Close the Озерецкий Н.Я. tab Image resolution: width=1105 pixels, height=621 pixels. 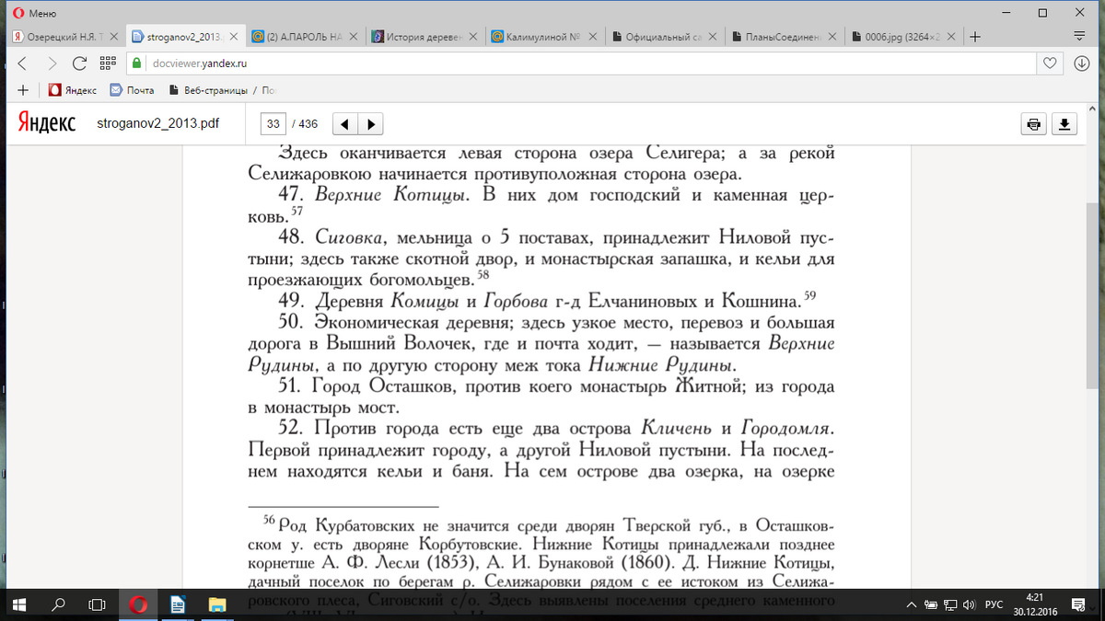click(114, 37)
